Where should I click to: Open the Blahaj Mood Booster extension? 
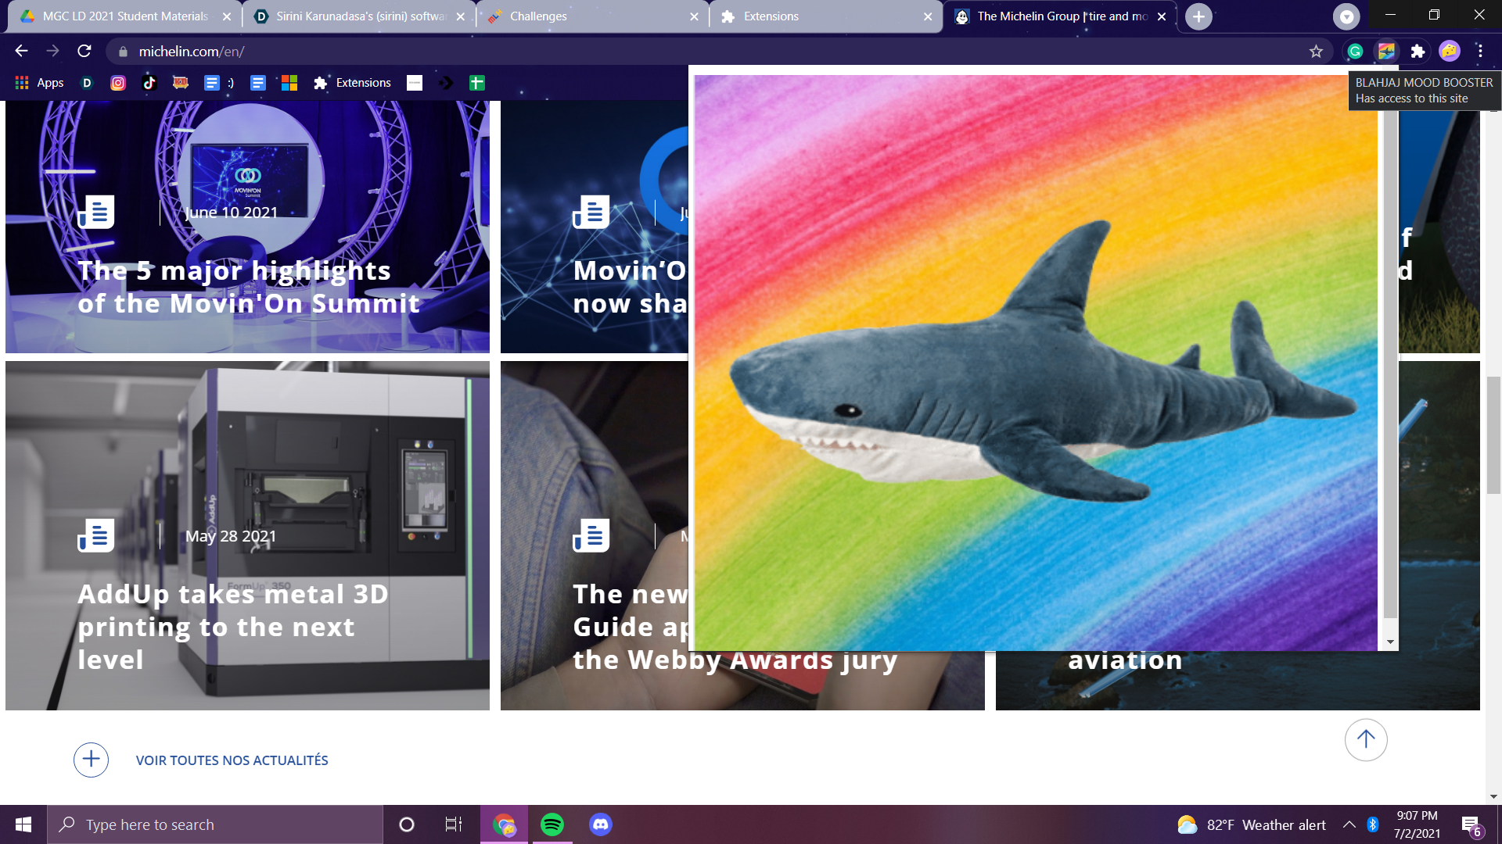(1386, 52)
